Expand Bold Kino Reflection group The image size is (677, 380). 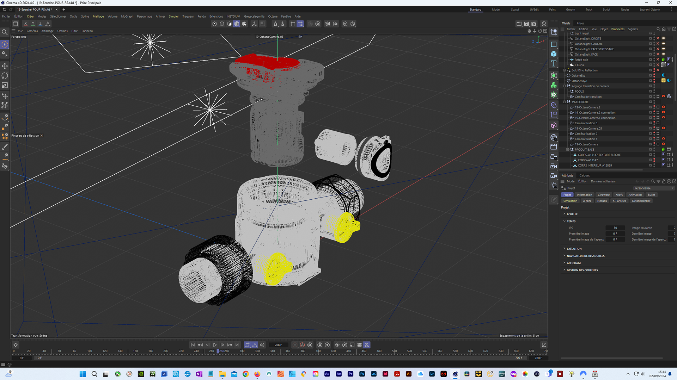click(x=565, y=70)
